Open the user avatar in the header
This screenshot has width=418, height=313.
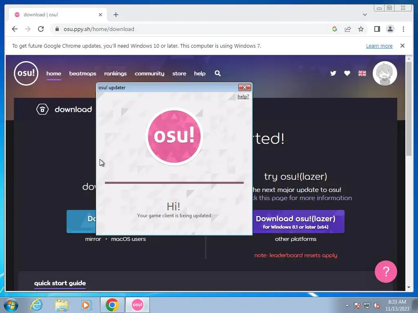[x=385, y=73]
